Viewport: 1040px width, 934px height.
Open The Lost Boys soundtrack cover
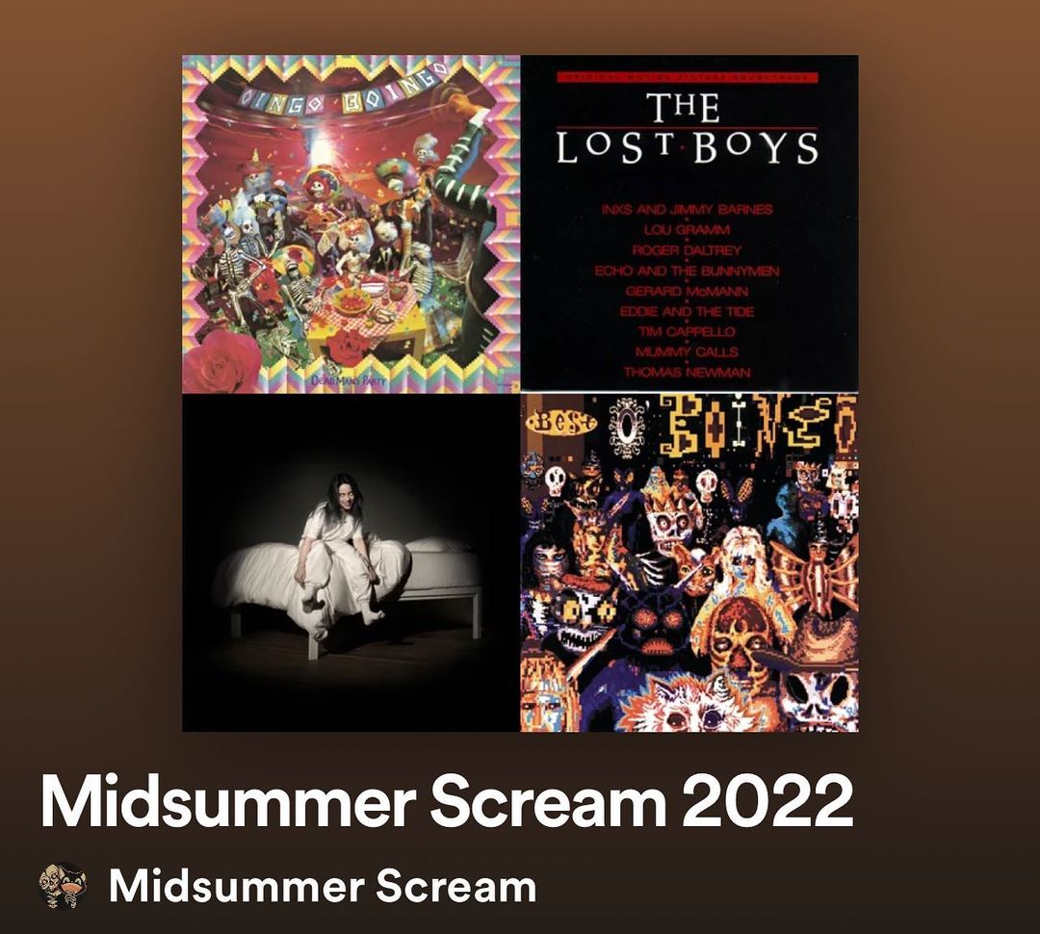pos(689,224)
